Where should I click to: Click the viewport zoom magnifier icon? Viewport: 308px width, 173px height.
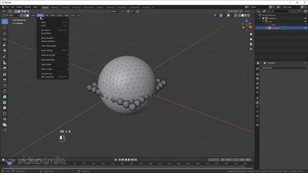[251, 34]
